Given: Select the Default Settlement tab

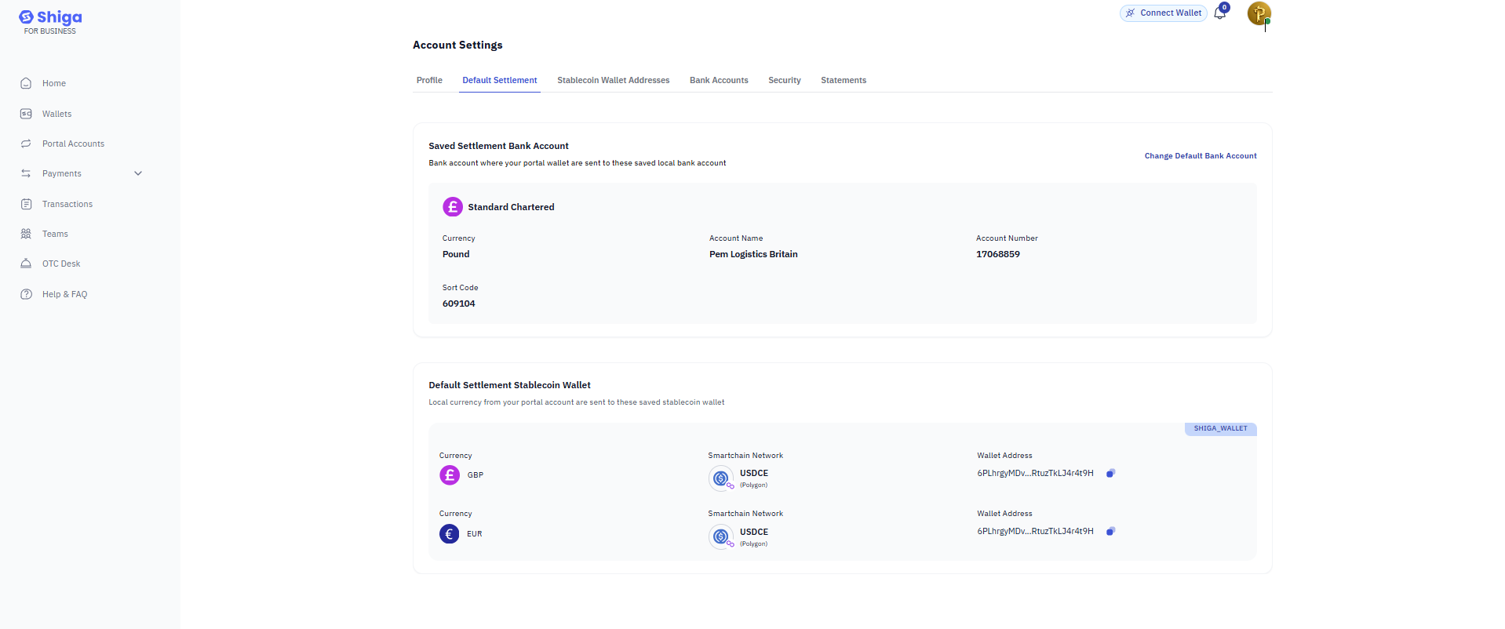Looking at the screenshot, I should (500, 80).
